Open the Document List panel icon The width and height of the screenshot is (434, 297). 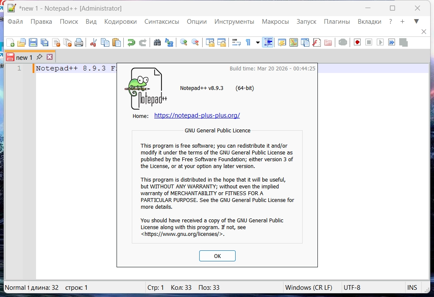coord(305,42)
